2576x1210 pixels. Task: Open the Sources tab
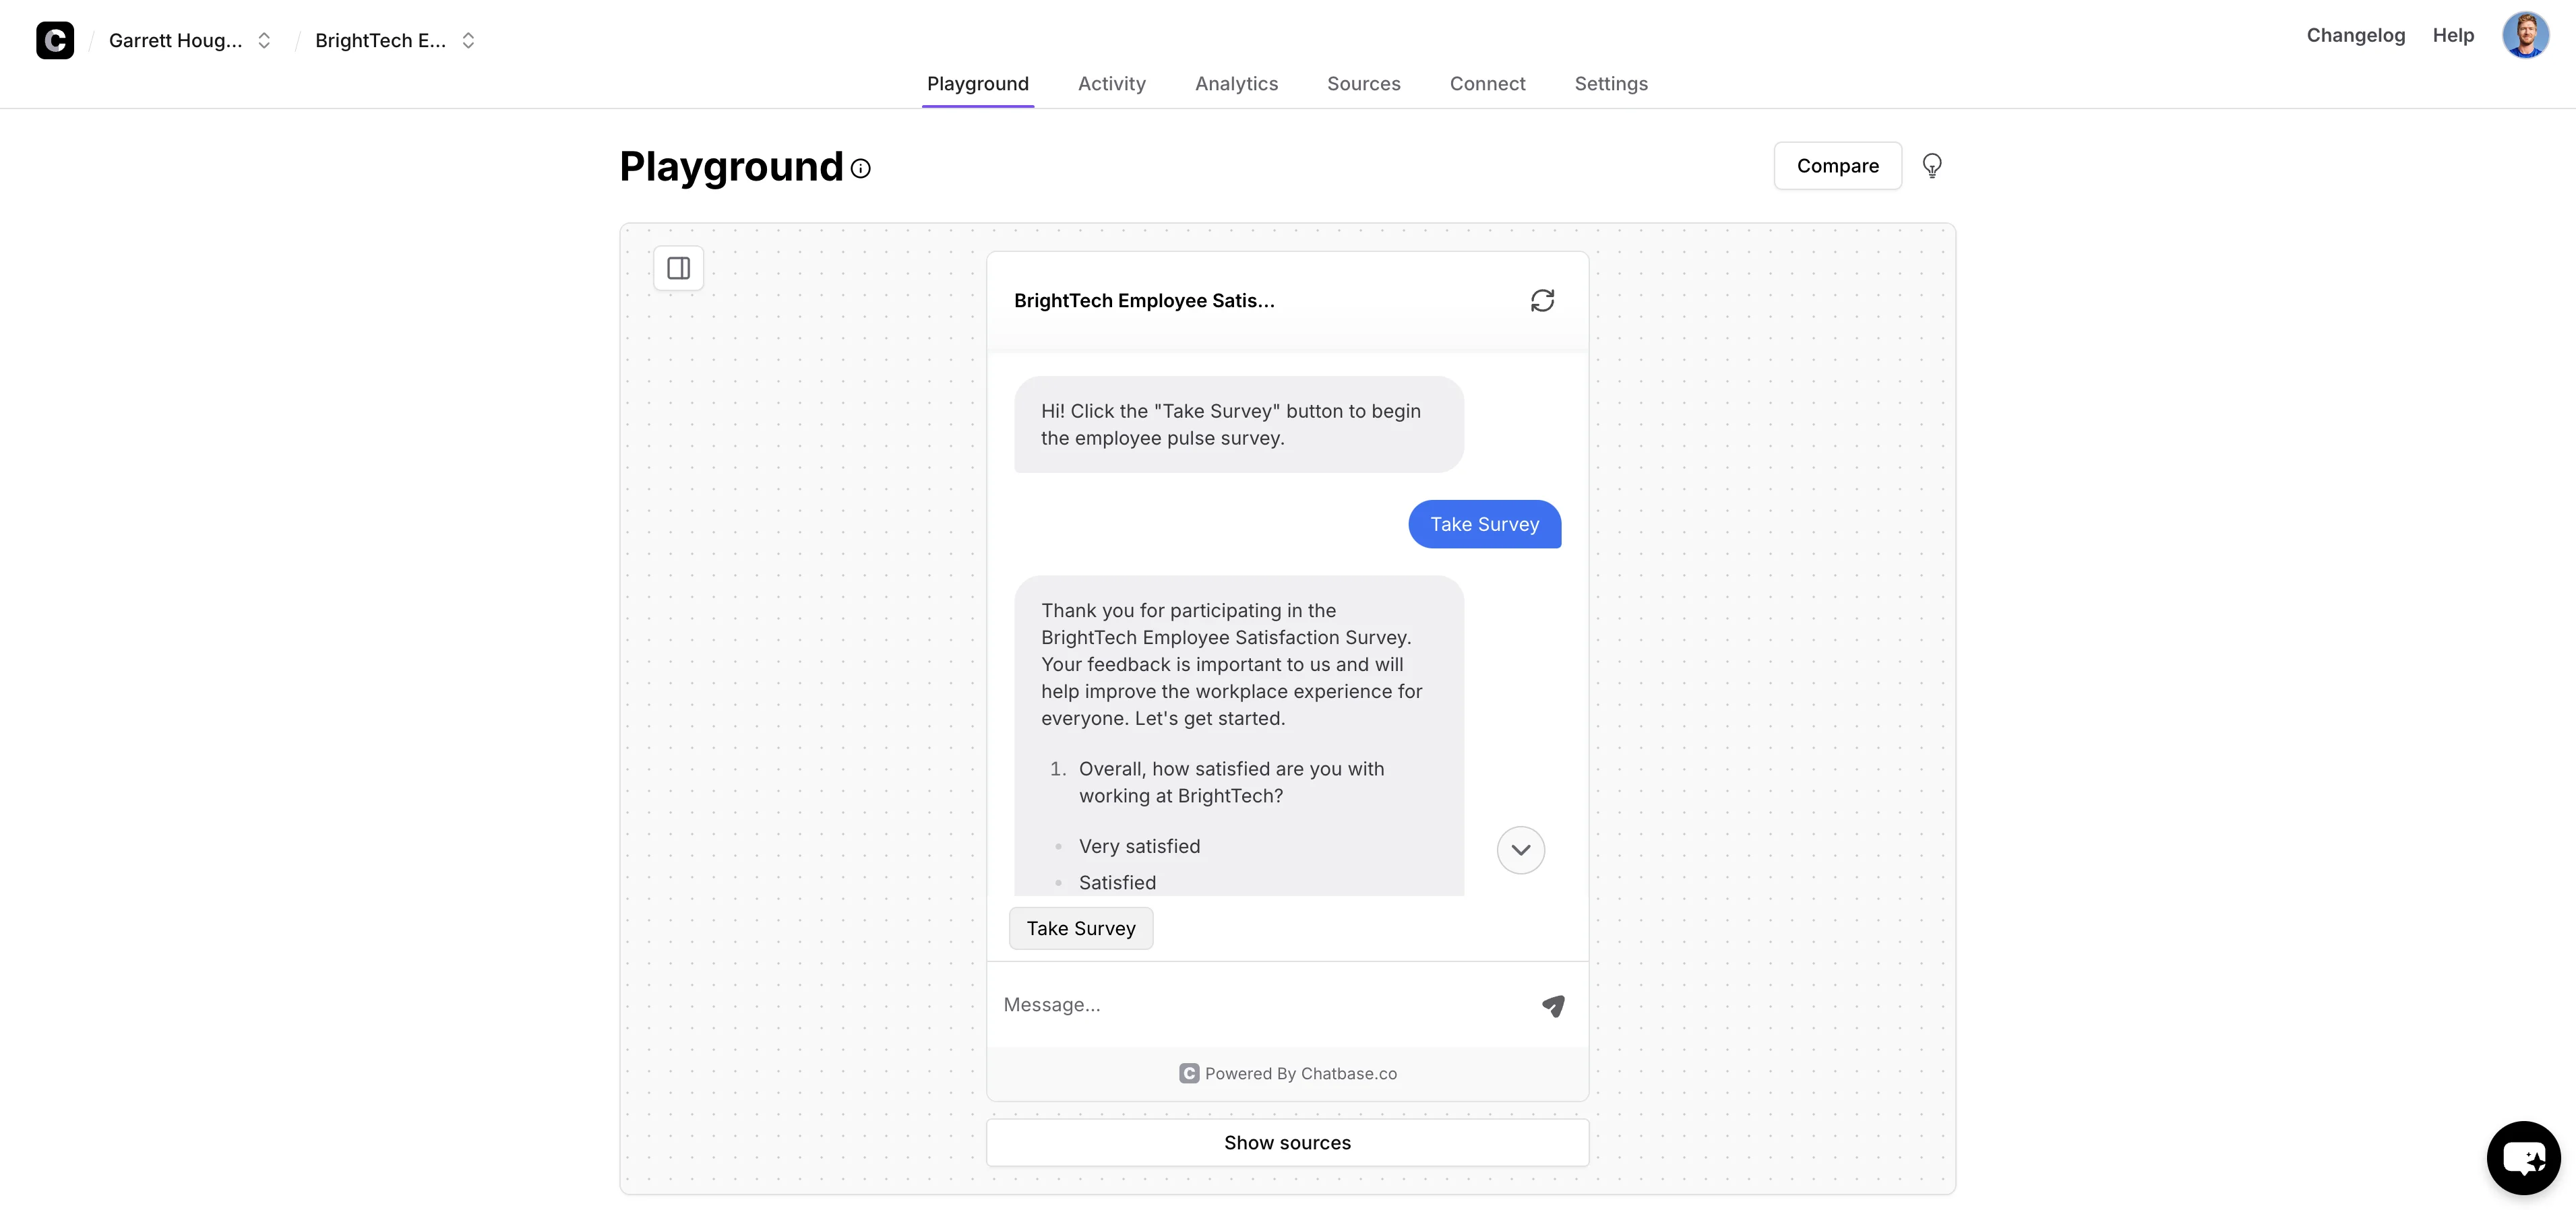[x=1363, y=84]
